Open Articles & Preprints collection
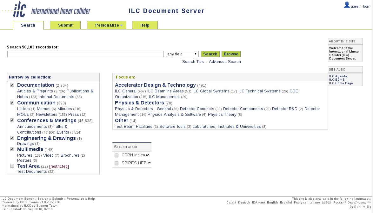Viewport: 373px width, 213px height. 35,91
